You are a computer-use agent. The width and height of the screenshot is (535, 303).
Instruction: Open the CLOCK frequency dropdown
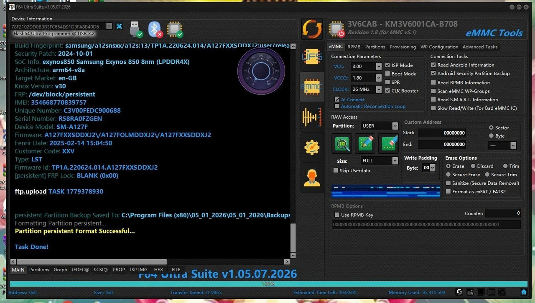[379, 89]
